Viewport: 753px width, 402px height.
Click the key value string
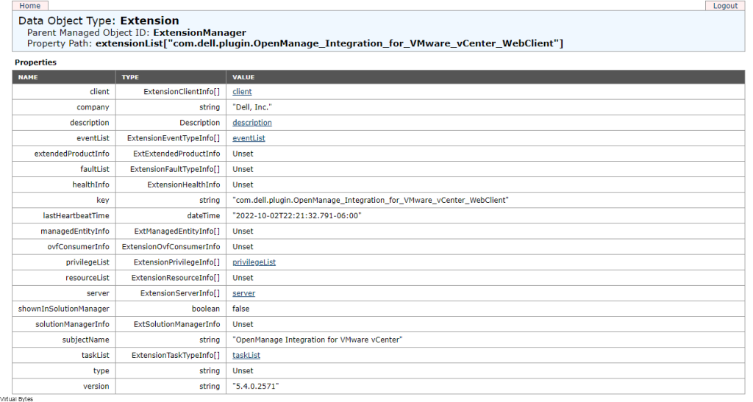[x=371, y=201]
